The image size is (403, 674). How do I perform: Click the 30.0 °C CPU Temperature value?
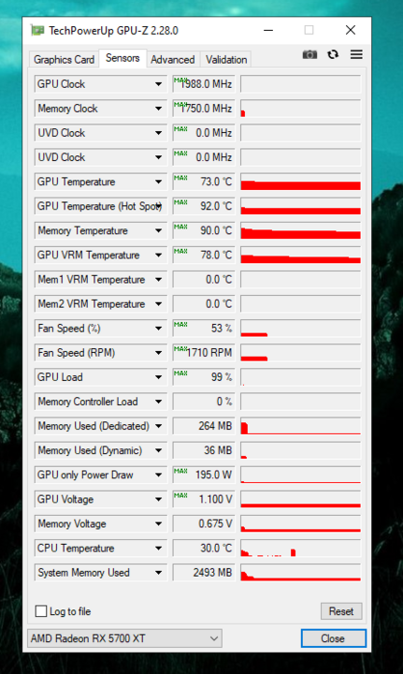(x=204, y=549)
